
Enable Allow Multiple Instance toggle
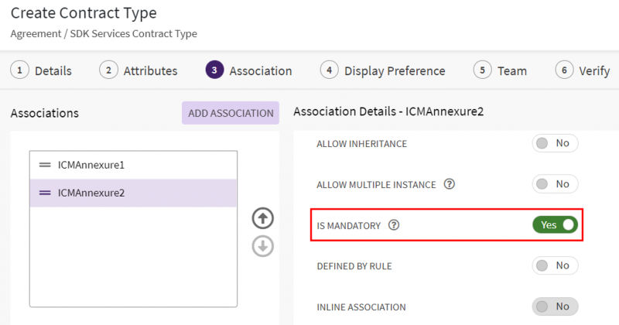click(555, 184)
